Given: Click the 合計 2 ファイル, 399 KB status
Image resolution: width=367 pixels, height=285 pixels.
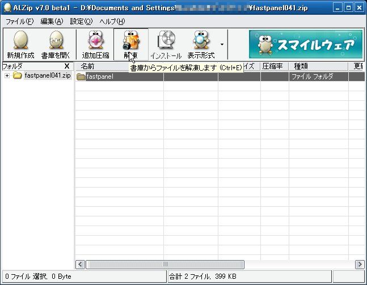Looking at the screenshot, I should [x=203, y=277].
